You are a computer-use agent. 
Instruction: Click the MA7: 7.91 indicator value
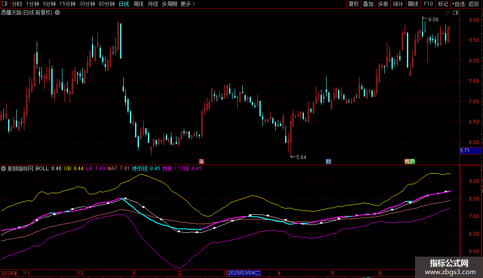(x=118, y=169)
